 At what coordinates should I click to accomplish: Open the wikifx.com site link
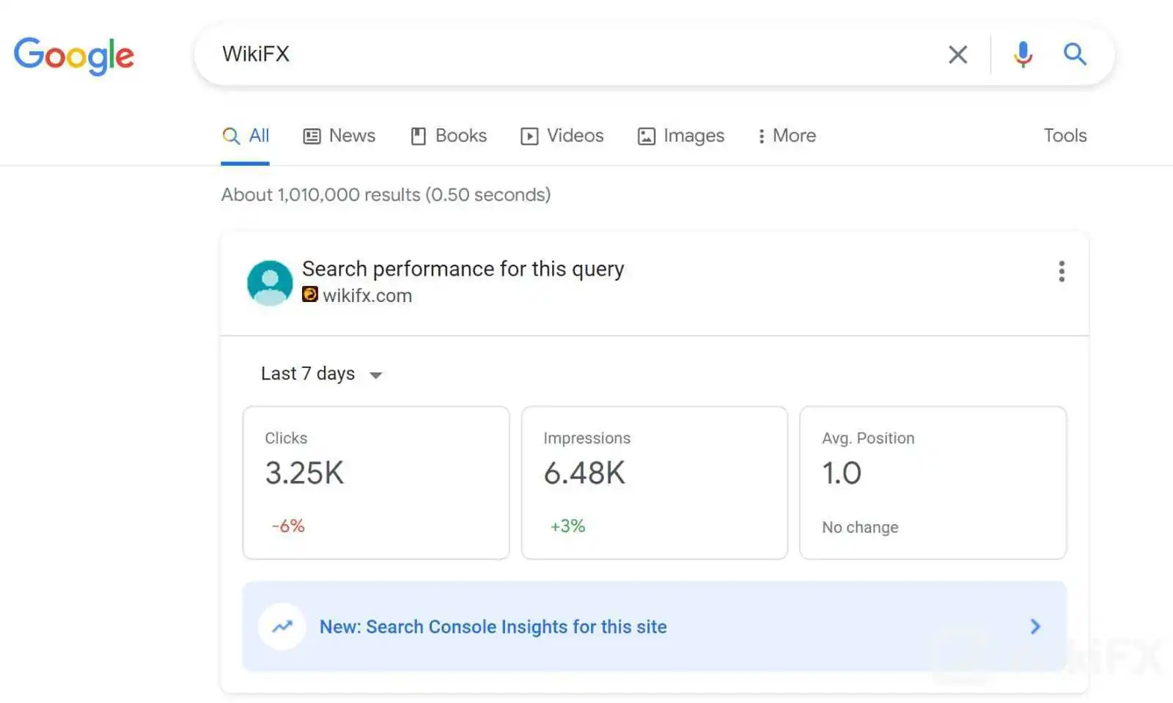pos(367,295)
